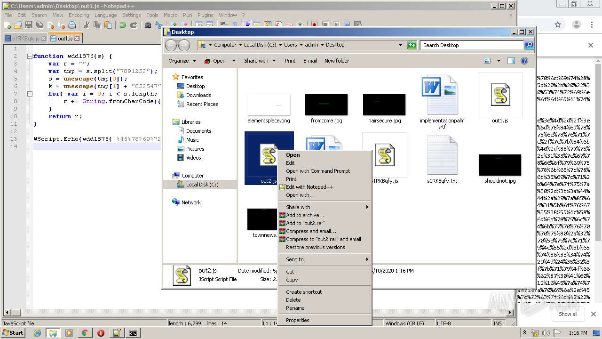Expand breadcrumb arrow before Computer
The width and height of the screenshot is (602, 339).
(x=210, y=45)
